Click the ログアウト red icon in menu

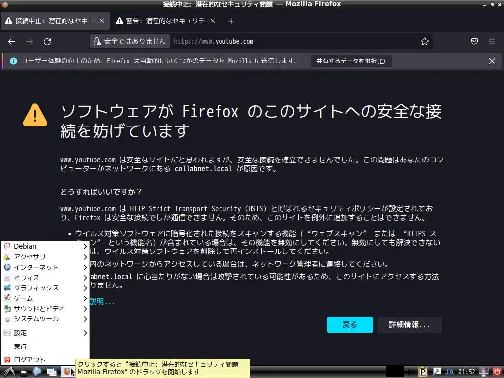[7, 360]
